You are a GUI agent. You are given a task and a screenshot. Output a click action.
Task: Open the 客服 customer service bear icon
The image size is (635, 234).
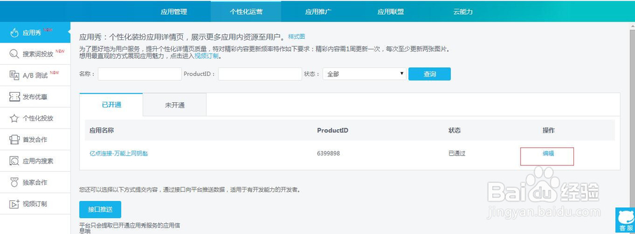tap(625, 221)
